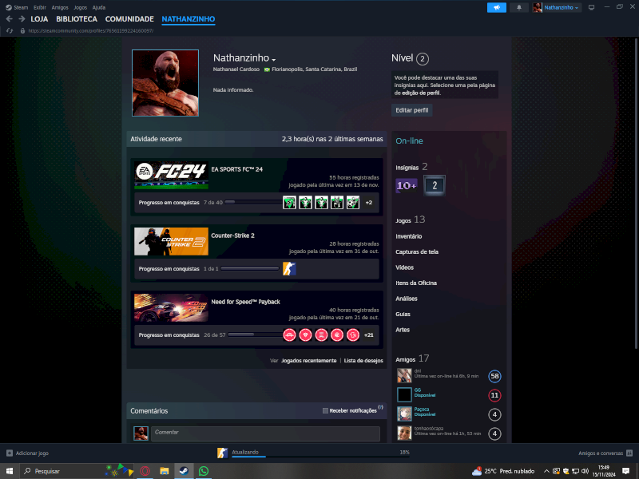639x479 pixels.
Task: Click the Windows Pesquisar search box
Action: click(77, 471)
